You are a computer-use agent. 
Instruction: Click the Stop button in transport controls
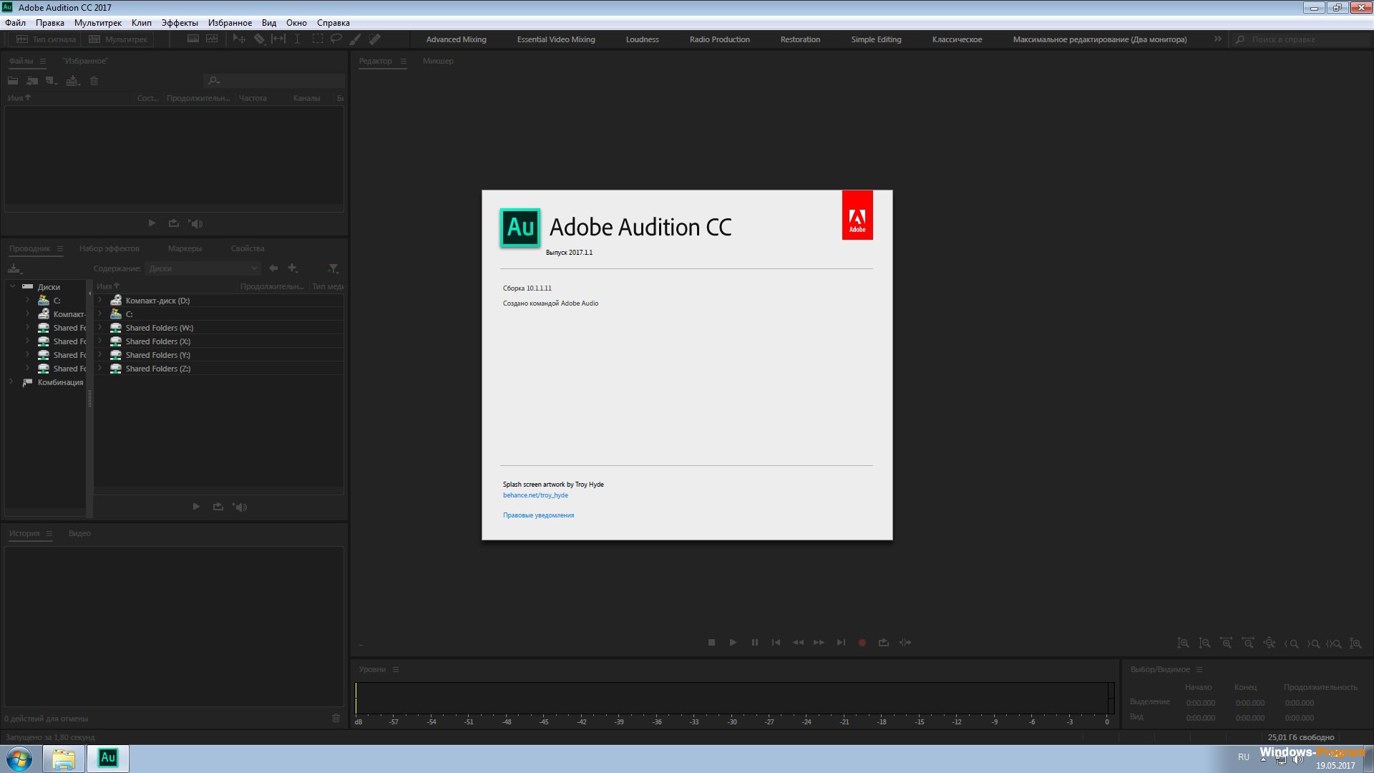pos(711,643)
